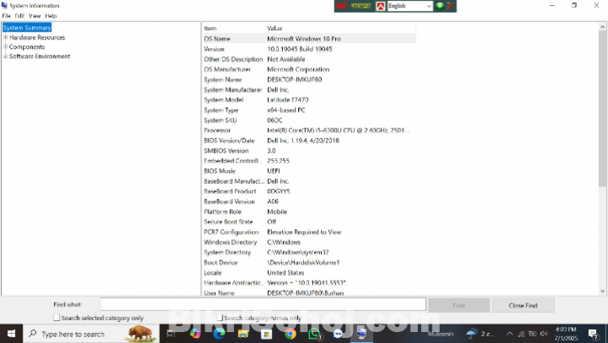Click the volume icon in system tray
The width and height of the screenshot is (608, 343).
[x=544, y=334]
